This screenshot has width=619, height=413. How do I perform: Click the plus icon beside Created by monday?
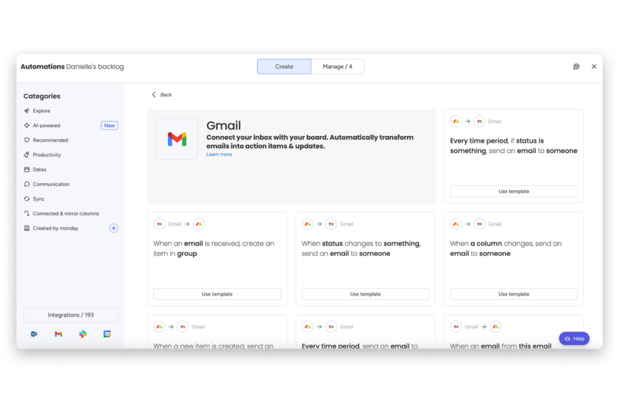(x=113, y=228)
